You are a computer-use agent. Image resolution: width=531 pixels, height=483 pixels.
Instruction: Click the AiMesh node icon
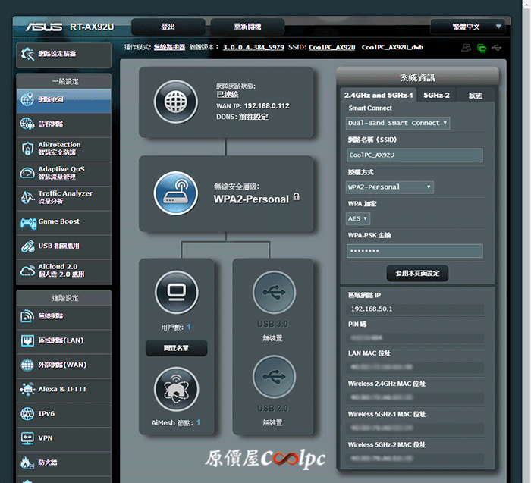point(176,389)
